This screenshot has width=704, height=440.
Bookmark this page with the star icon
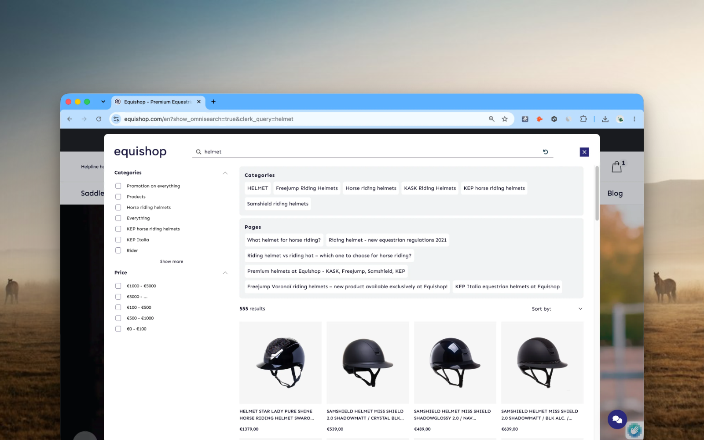click(505, 119)
